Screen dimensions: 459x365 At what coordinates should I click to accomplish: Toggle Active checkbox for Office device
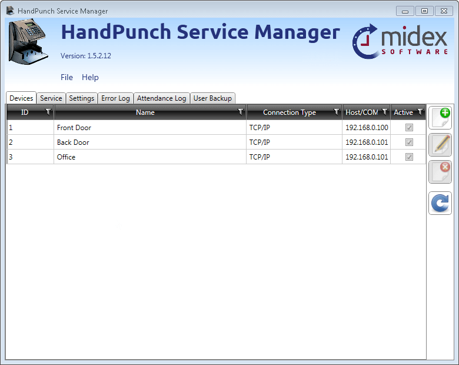(x=409, y=157)
